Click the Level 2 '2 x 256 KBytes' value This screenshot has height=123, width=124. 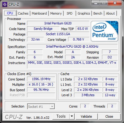pos(88,90)
